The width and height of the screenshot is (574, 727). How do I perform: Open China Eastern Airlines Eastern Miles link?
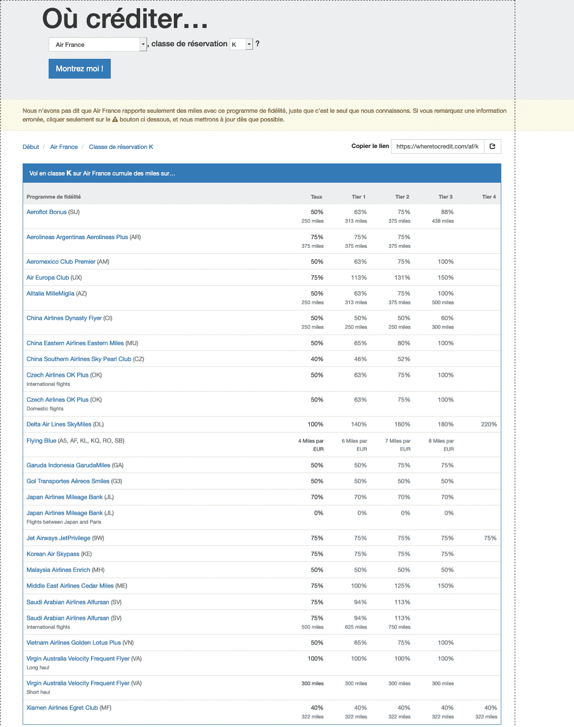click(x=75, y=343)
